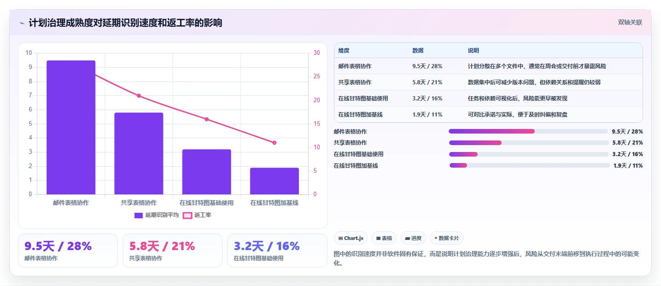Click the pink 返工率 legend swatch
The image size is (661, 286).
187,216
